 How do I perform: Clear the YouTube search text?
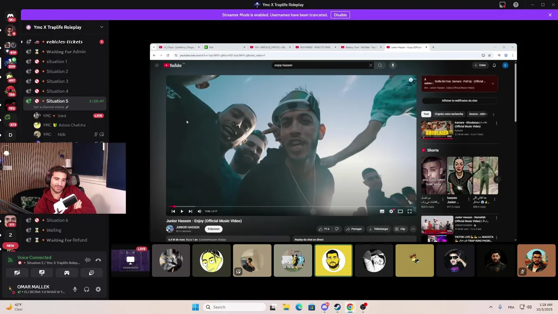click(371, 65)
